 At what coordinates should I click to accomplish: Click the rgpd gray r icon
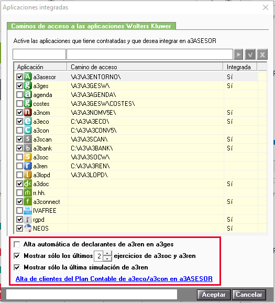(x=28, y=219)
